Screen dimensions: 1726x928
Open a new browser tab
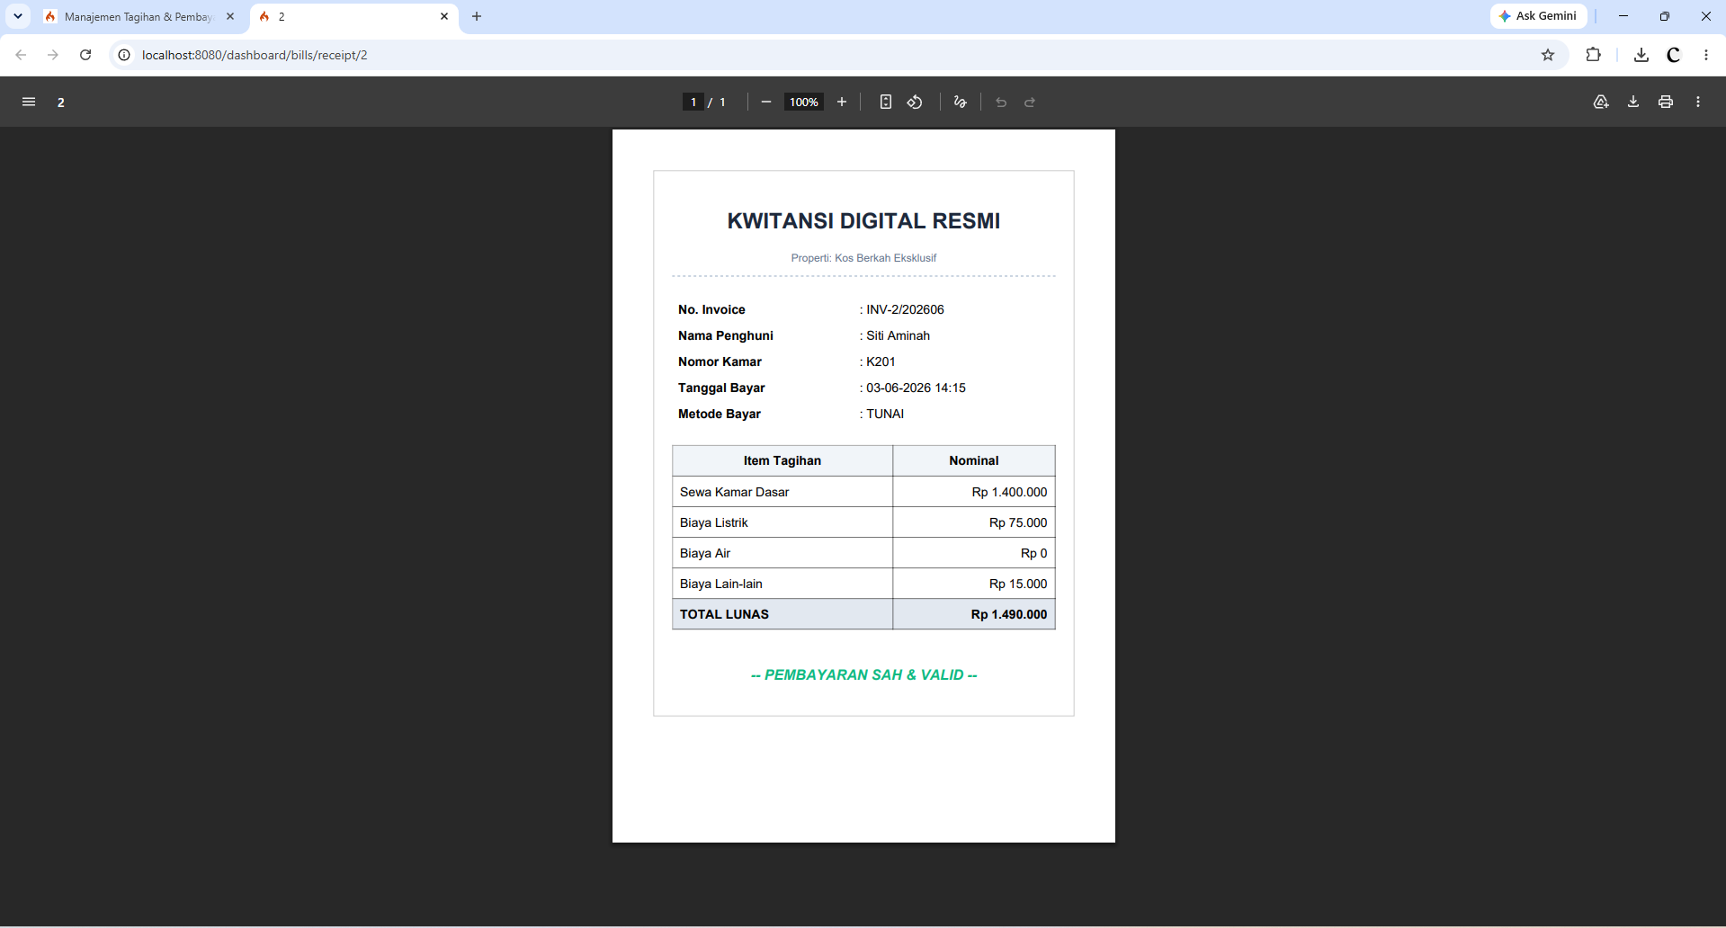pyautogui.click(x=477, y=16)
